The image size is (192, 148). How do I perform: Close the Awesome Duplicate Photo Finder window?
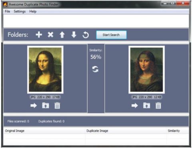(x=183, y=3)
